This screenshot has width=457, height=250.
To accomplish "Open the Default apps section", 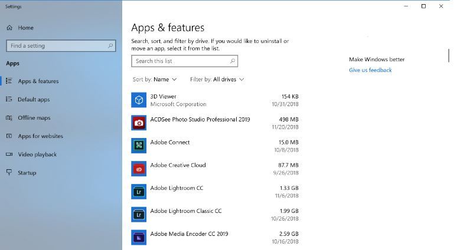I will [34, 100].
